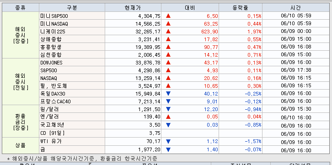Click the 상품 group cell
The image size is (332, 165).
21,145
